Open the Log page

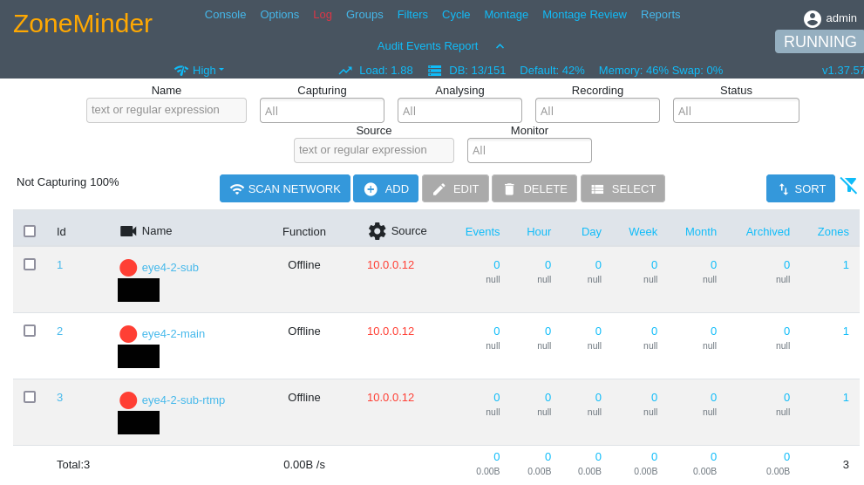(323, 15)
